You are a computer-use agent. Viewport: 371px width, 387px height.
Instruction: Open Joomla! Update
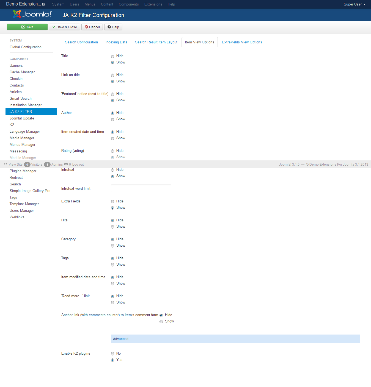[22, 118]
